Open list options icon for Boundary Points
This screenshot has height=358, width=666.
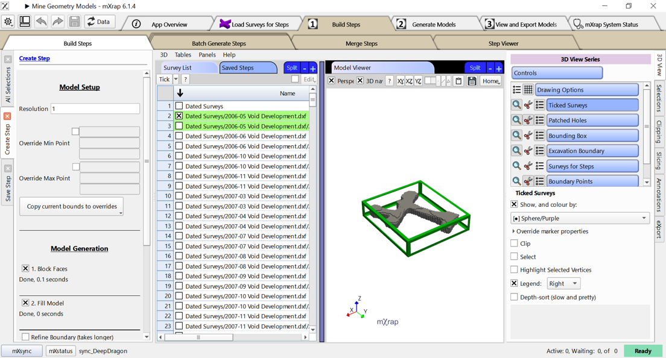tap(539, 181)
